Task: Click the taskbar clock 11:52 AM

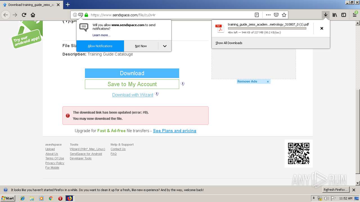Action: [x=346, y=198]
